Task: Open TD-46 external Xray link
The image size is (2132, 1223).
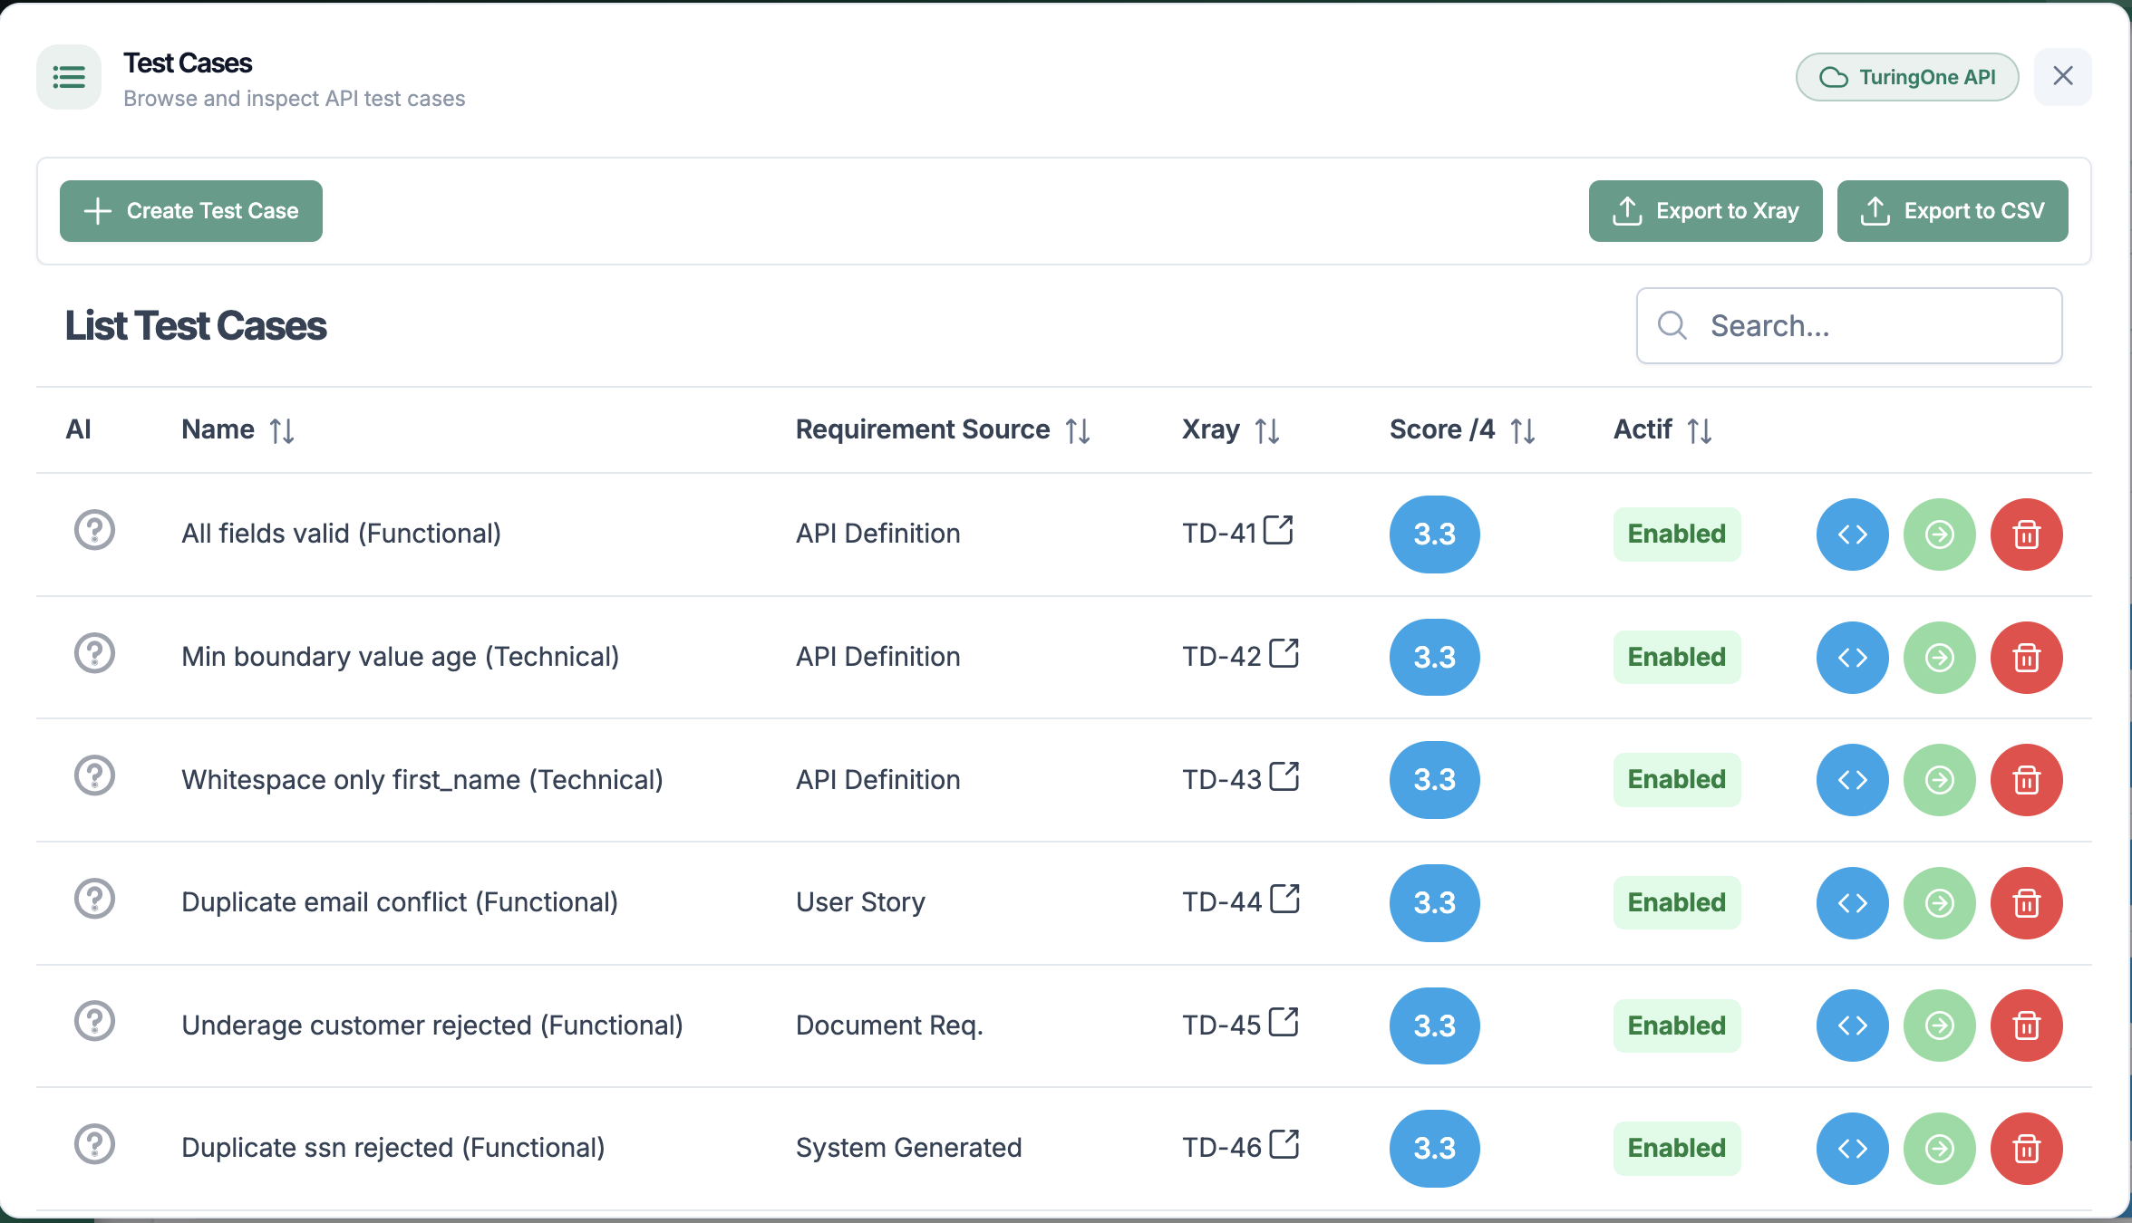Action: [1284, 1144]
